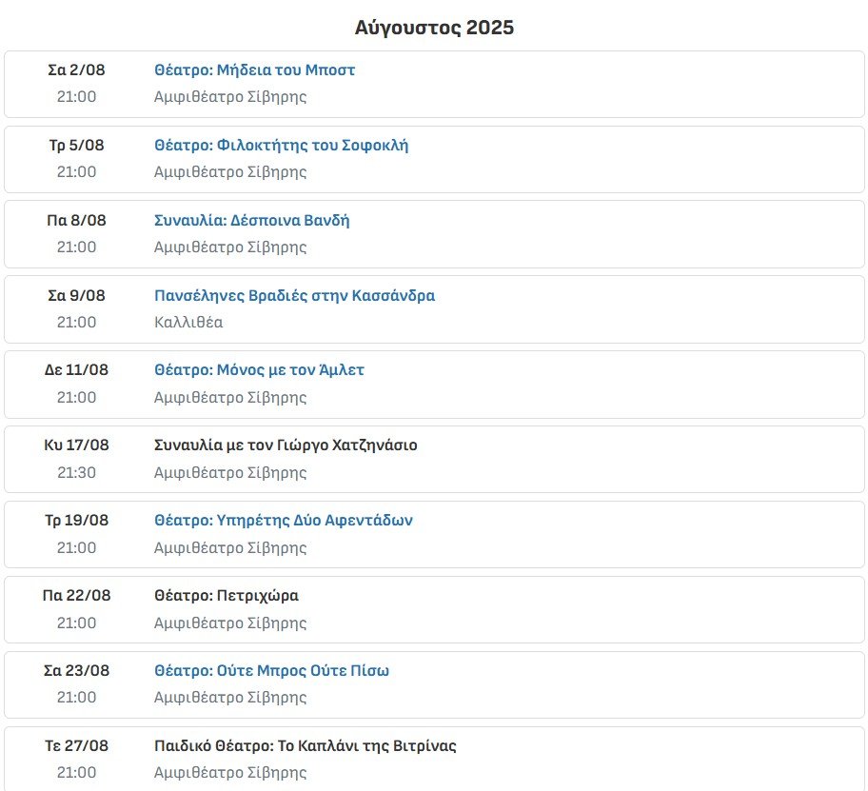Click the 21:30 time of Χατζηνάσιο concert

pos(76,473)
